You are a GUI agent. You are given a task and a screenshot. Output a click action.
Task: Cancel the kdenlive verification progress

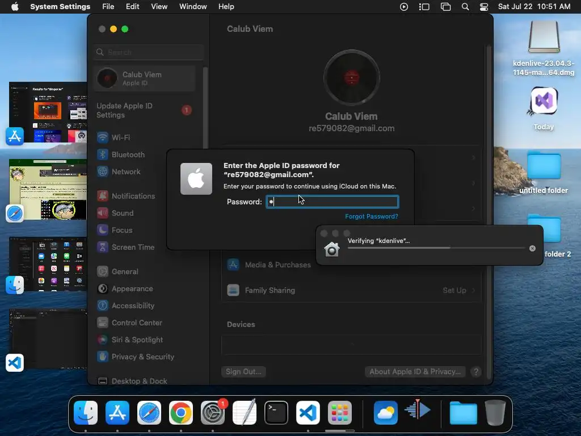coord(532,249)
